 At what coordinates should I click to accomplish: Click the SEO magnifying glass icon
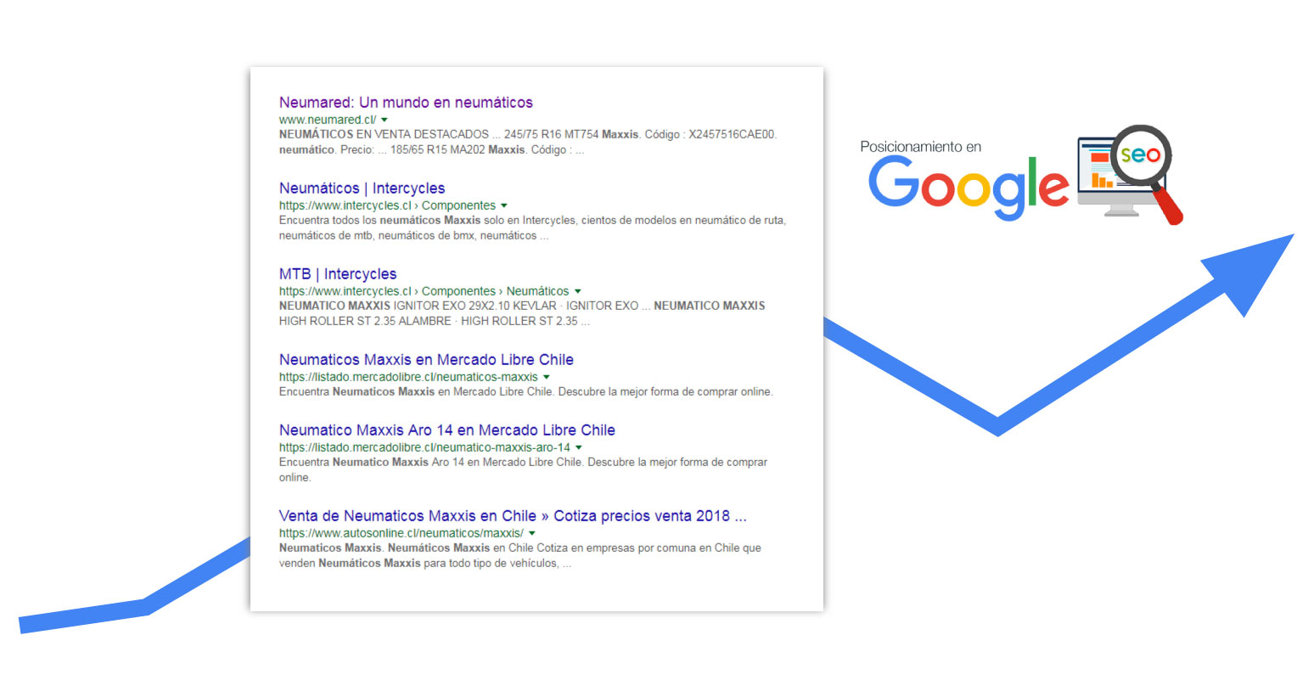click(x=1139, y=155)
